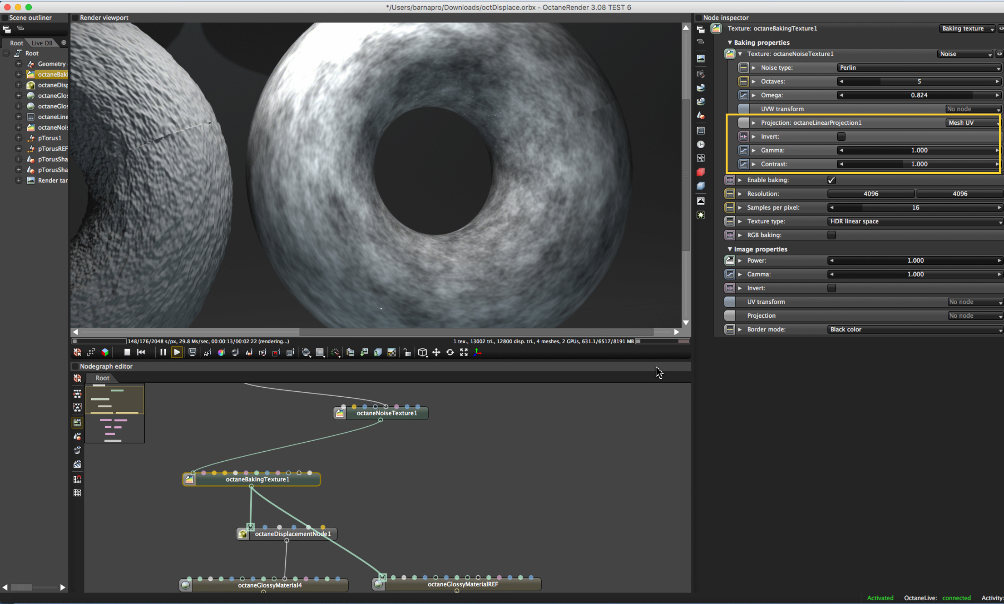Click the viewport lock icon
This screenshot has height=604, width=1004.
coord(407,353)
